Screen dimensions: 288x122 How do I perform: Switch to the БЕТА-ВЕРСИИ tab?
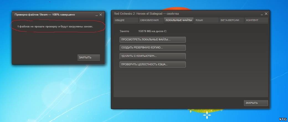(x=232, y=20)
